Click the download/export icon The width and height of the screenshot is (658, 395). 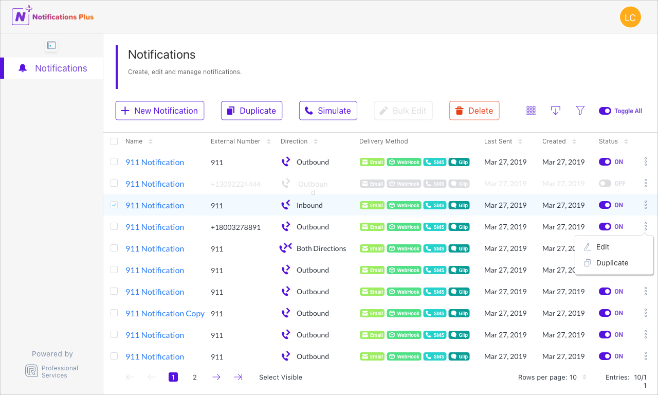556,111
